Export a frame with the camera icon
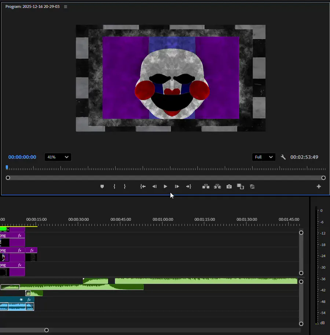This screenshot has height=335, width=330. pyautogui.click(x=229, y=187)
